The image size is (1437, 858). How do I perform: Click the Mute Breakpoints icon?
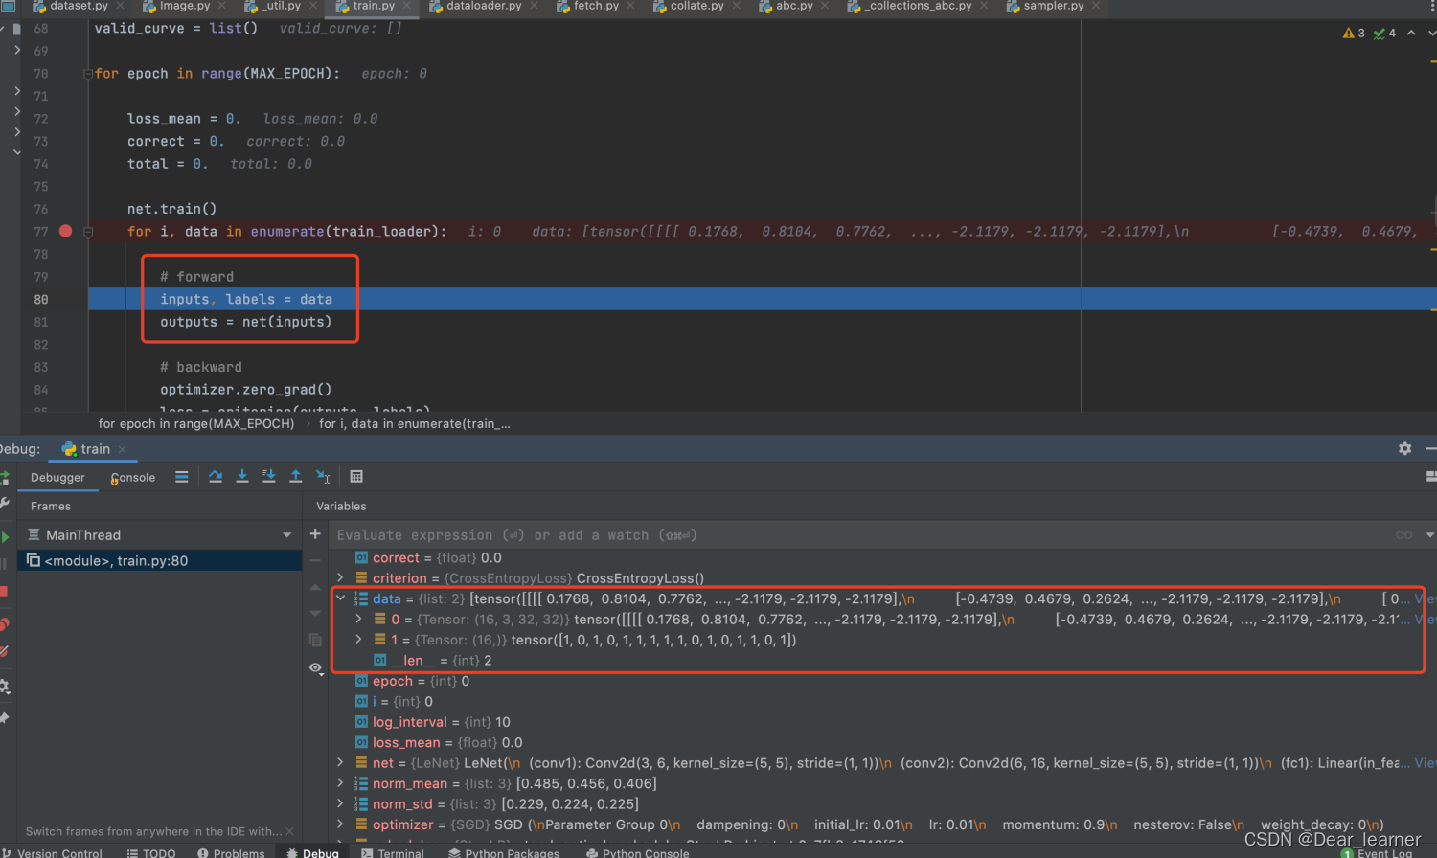point(4,652)
